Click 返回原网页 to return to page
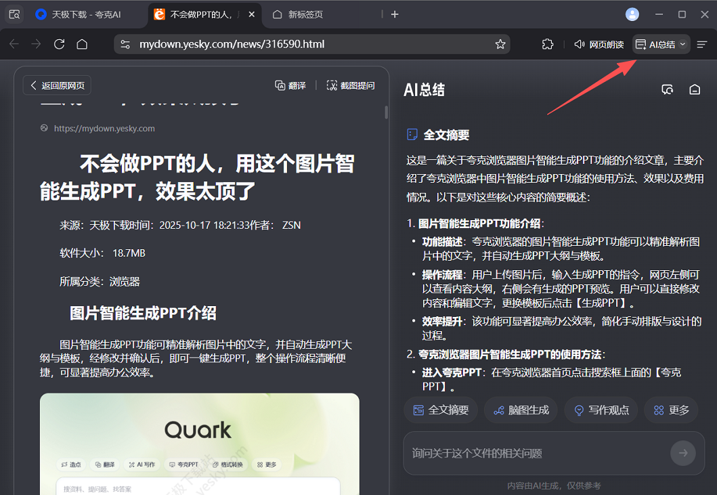717x495 pixels. point(57,85)
